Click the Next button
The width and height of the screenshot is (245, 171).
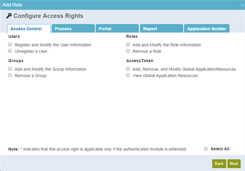coord(234,164)
